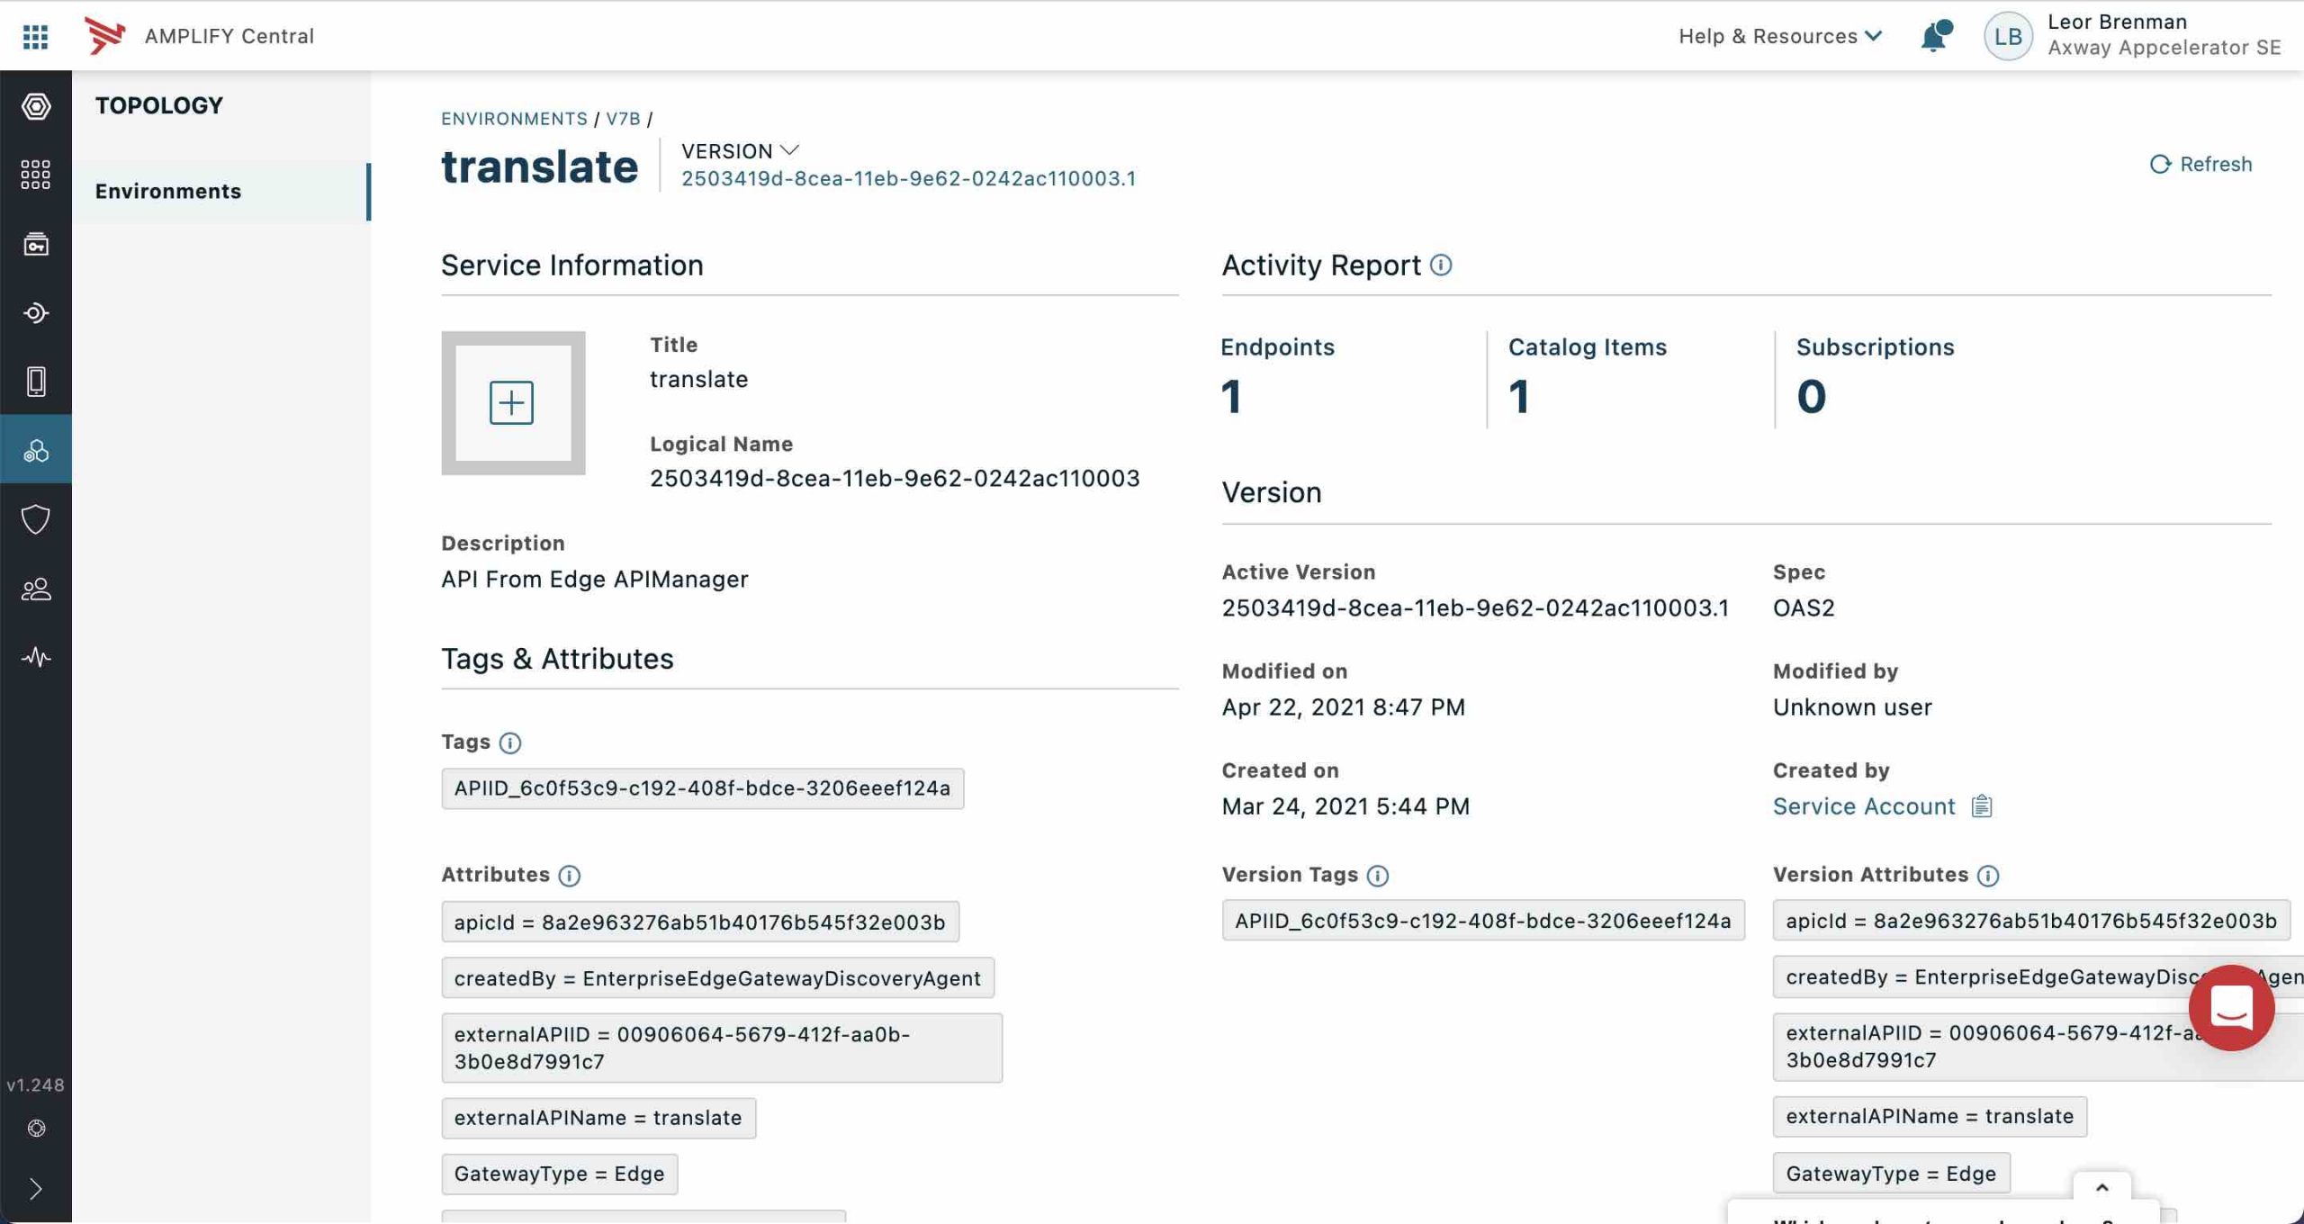Viewport: 2304px width, 1224px height.
Task: Go to ENVIRONMENTS breadcrumb
Action: [x=514, y=119]
